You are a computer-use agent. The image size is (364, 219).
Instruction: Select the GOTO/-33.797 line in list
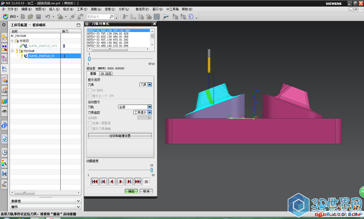tap(119, 34)
